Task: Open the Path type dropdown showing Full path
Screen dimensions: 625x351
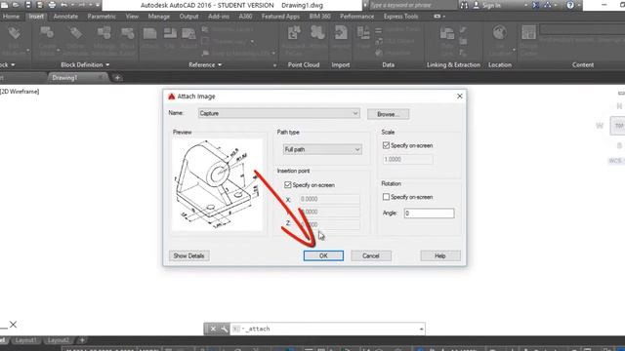Action: point(322,149)
